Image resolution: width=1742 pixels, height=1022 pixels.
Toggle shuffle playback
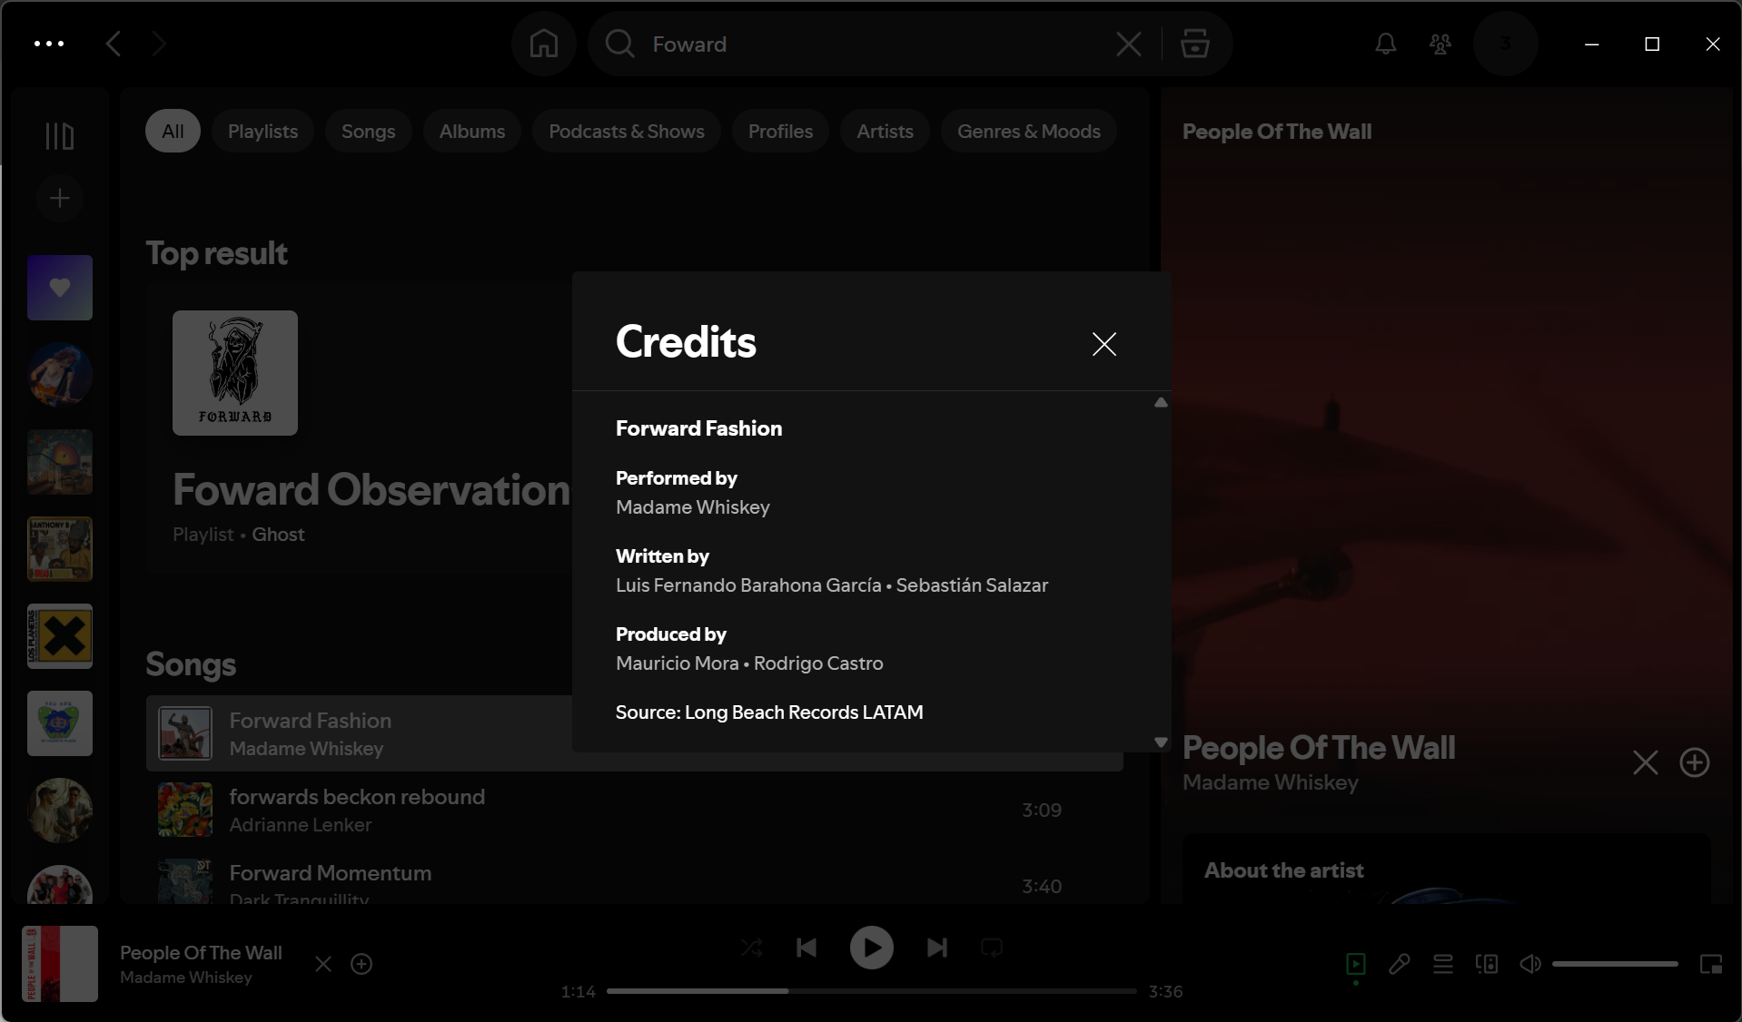(751, 948)
